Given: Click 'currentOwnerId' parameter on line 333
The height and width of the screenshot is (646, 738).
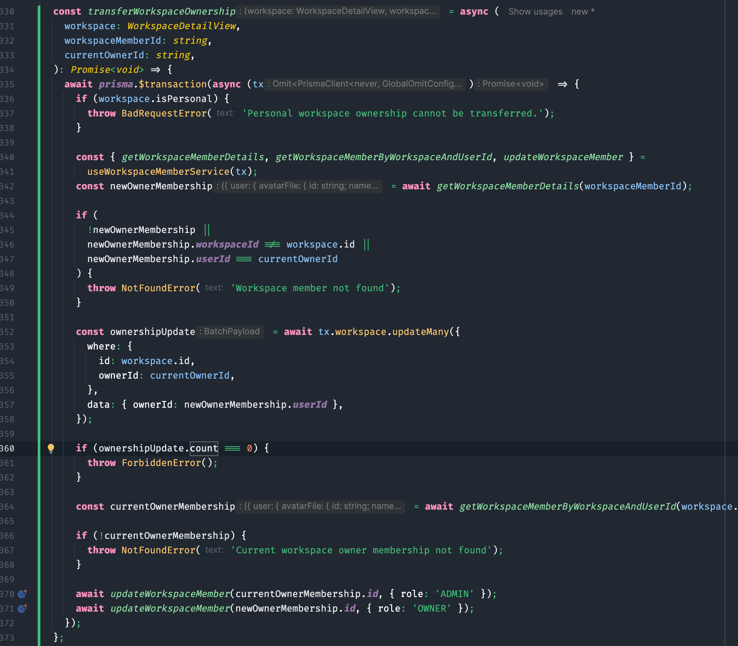Looking at the screenshot, I should point(104,55).
